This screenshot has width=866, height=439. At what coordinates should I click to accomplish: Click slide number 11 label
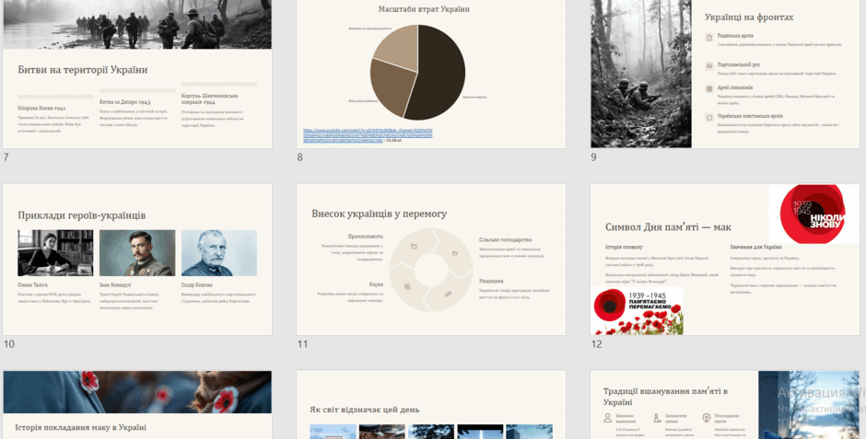(x=303, y=345)
